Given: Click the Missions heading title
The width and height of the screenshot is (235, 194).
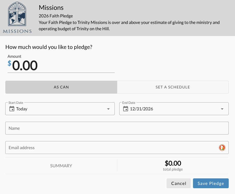Looking at the screenshot, I should [51, 8].
